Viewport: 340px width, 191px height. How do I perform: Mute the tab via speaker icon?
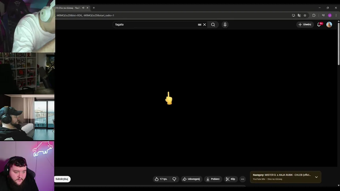(83, 8)
